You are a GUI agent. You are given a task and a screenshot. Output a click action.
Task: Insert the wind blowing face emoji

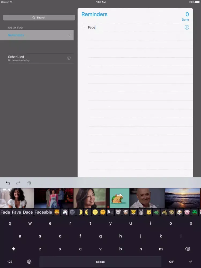pyautogui.click(x=110, y=212)
